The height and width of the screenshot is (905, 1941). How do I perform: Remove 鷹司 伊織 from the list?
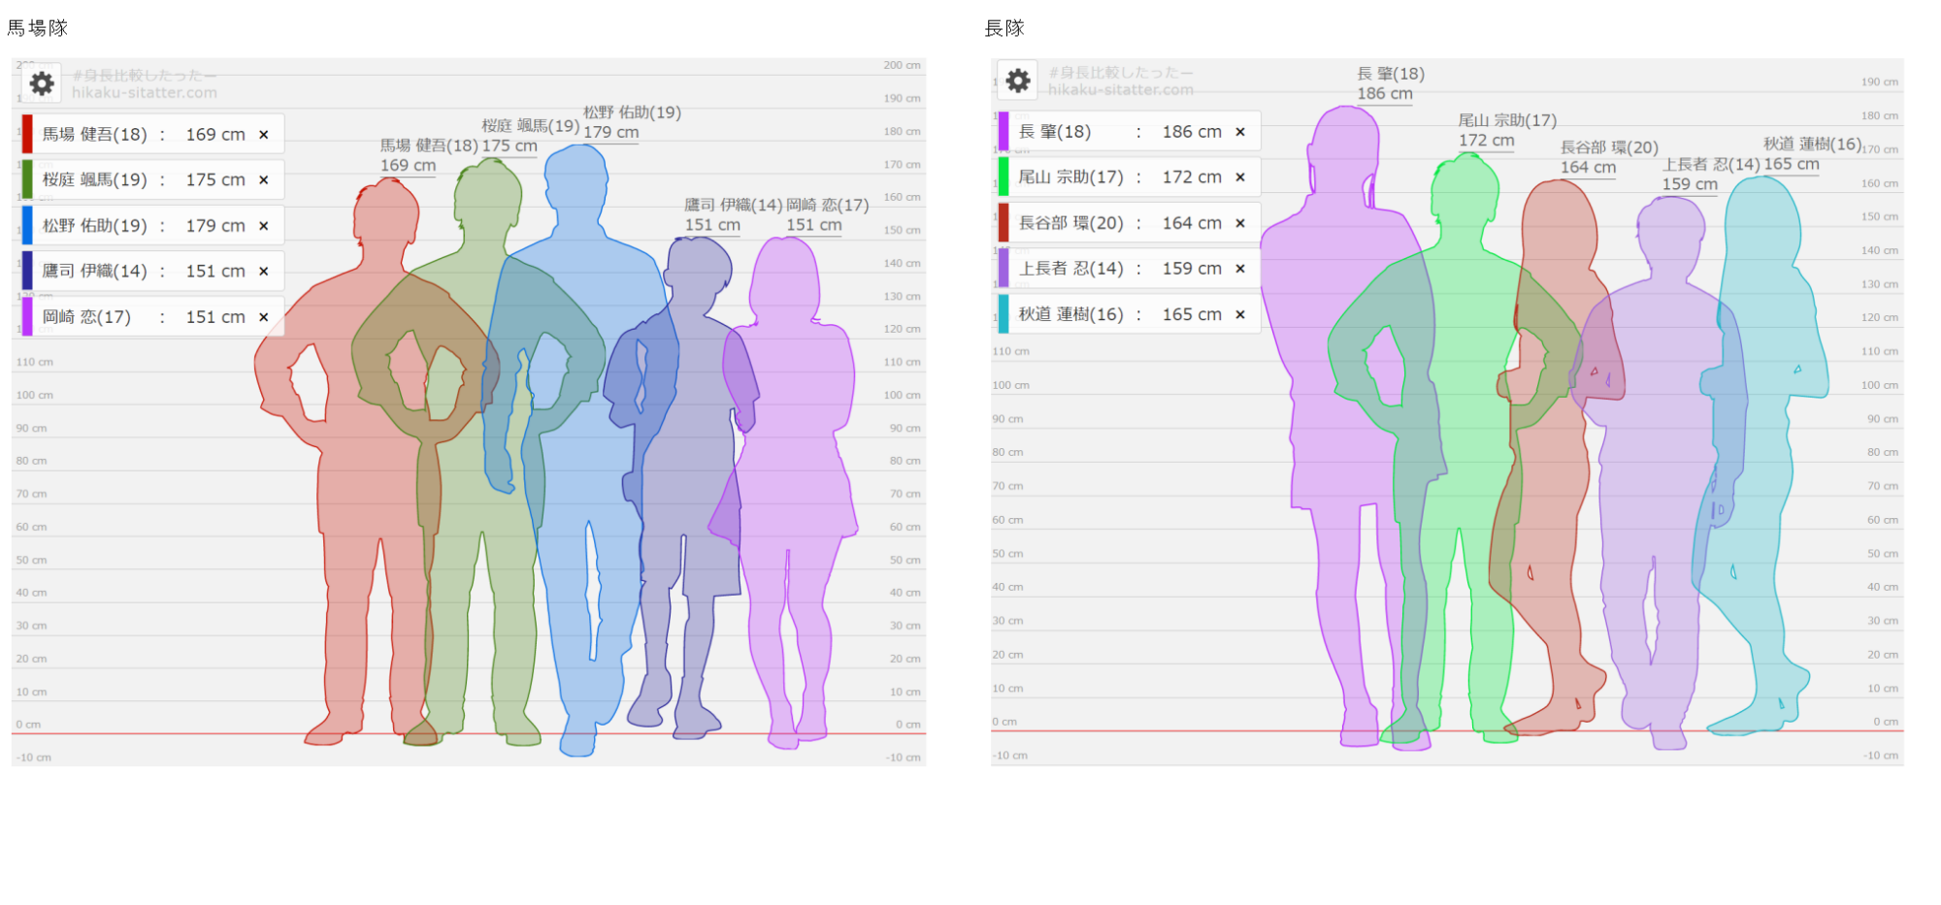pyautogui.click(x=263, y=272)
